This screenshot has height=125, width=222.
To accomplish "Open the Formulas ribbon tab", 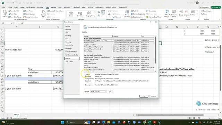I will point(40,7).
